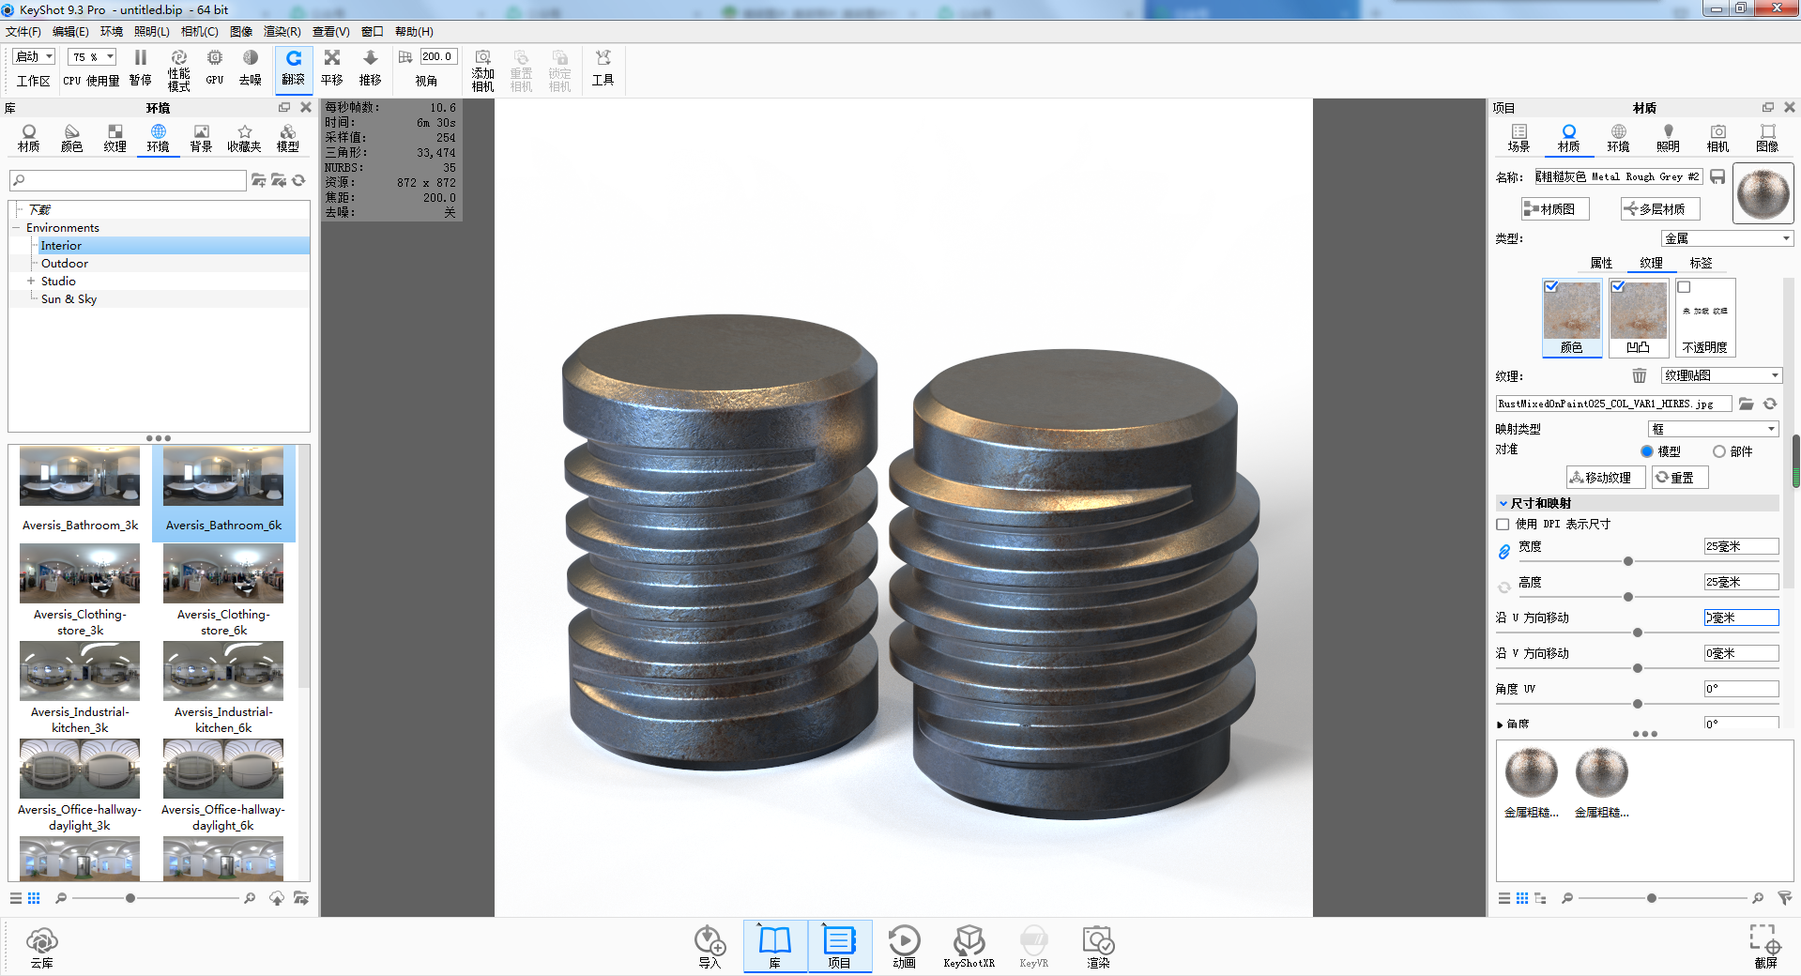Enable use DPI for size (使用 DPI 表示尺寸)
This screenshot has width=1801, height=976.
1503,525
